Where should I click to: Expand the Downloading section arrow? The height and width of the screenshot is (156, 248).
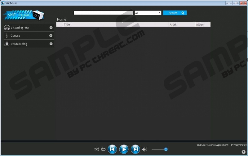click(x=51, y=44)
